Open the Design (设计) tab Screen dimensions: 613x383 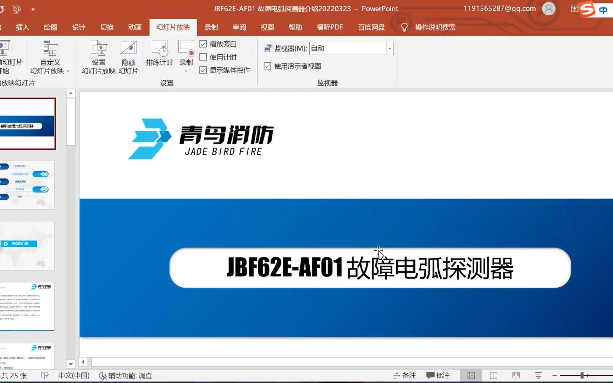[78, 27]
